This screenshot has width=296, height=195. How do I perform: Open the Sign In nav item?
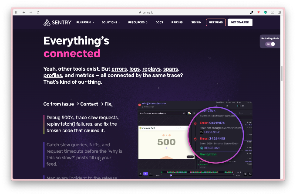pyautogui.click(x=196, y=22)
